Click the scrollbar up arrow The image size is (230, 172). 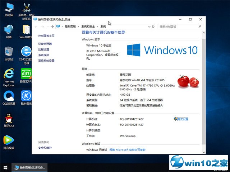[204, 33]
